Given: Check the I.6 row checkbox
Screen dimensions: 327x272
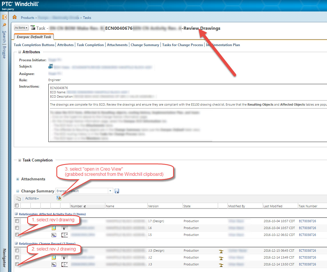Looking at the screenshot, I should (17, 228).
